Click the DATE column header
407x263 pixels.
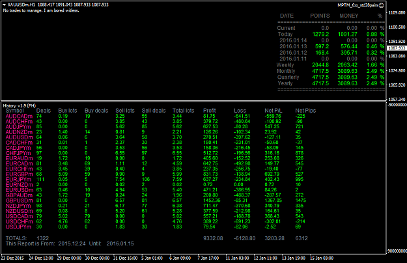click(287, 16)
